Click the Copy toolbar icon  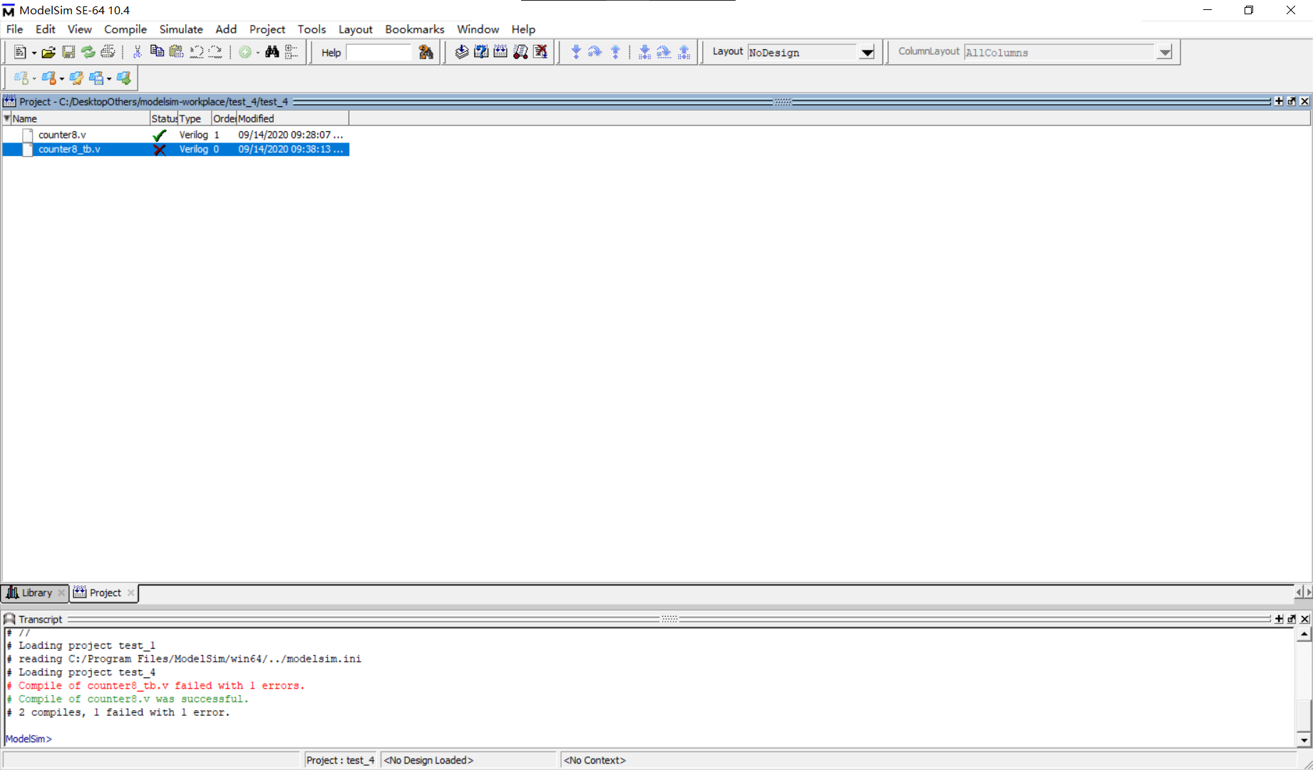click(x=157, y=52)
